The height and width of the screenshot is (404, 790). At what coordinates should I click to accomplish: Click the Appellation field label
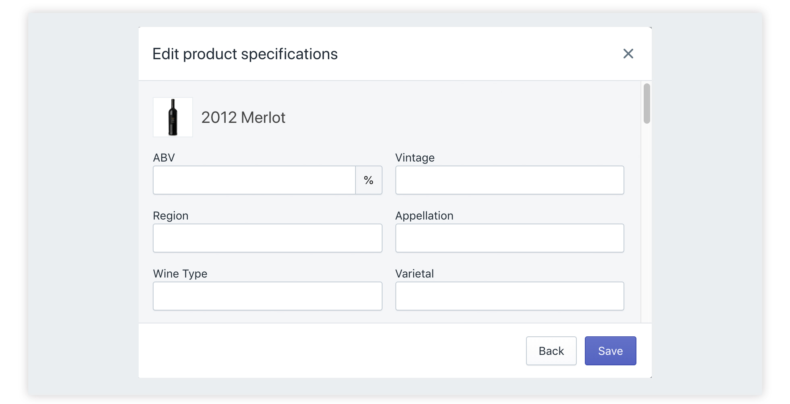coord(424,215)
